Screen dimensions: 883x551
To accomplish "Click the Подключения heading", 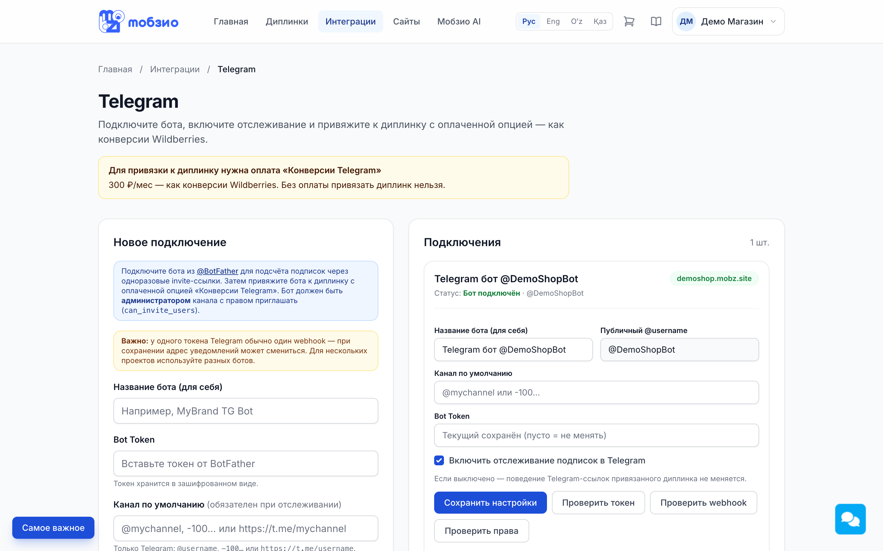I will click(x=462, y=242).
